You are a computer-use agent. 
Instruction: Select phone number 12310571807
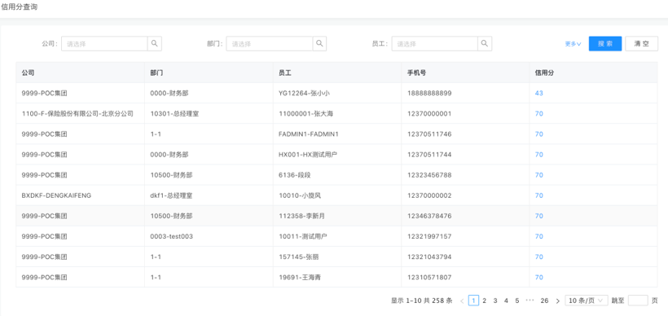[x=429, y=277]
